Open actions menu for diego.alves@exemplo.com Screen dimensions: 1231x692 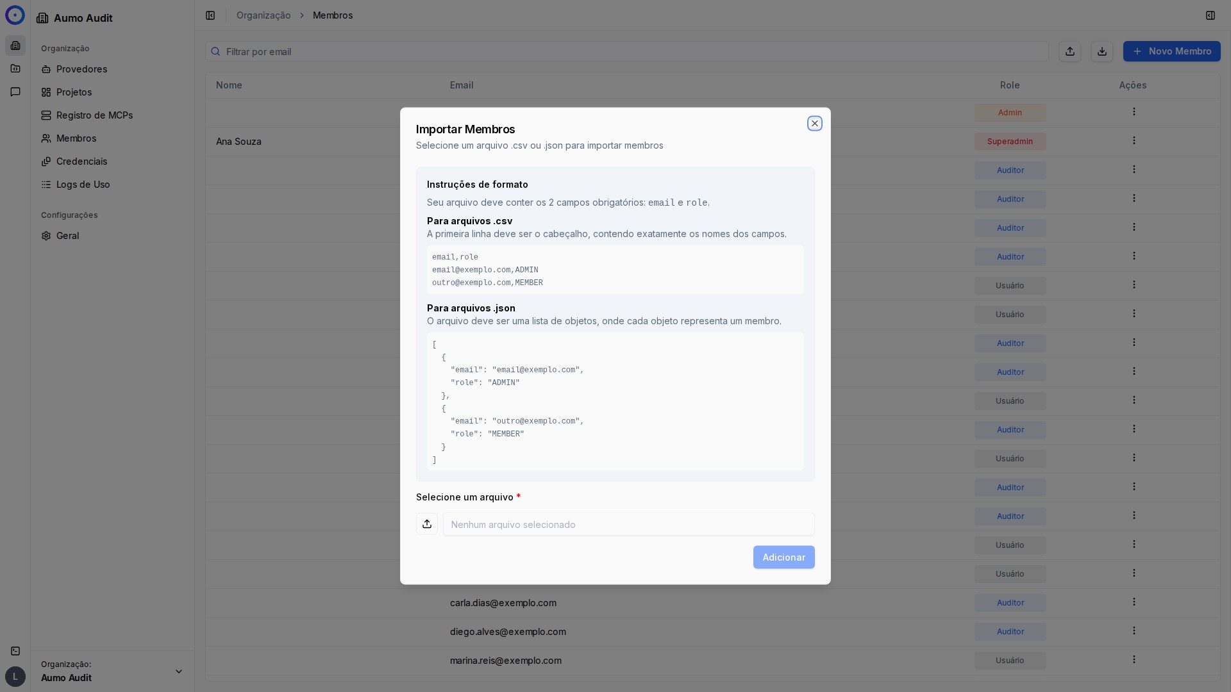(x=1134, y=630)
